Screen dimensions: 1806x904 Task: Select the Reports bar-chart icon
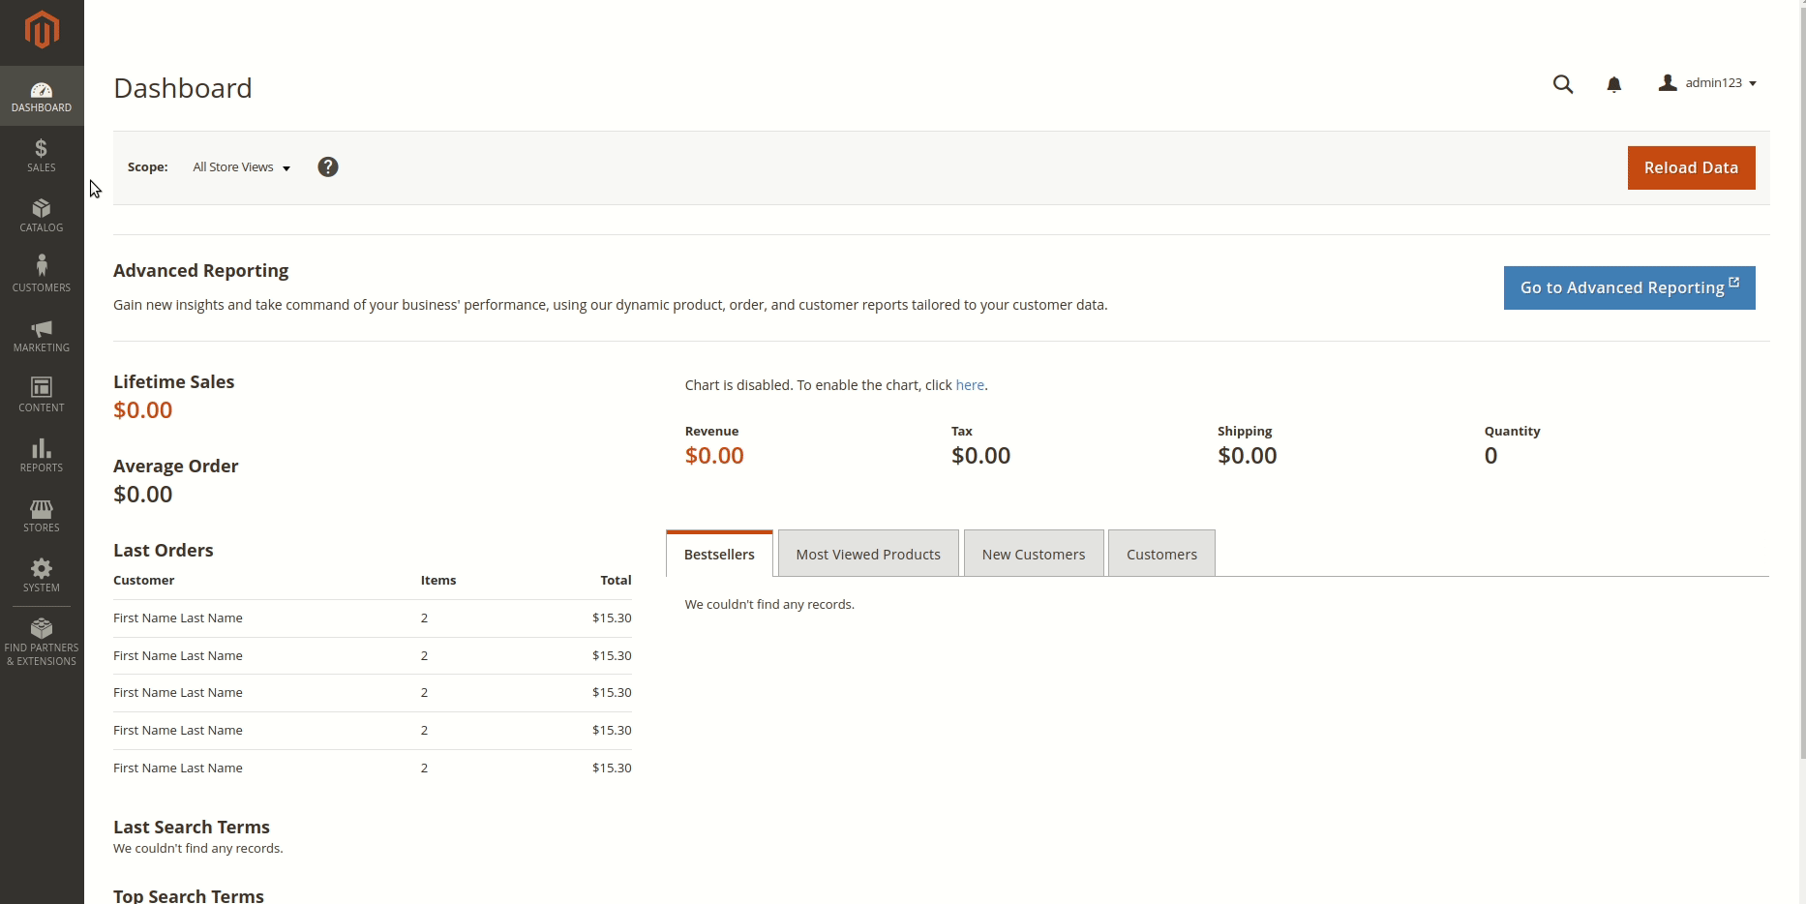click(x=41, y=453)
